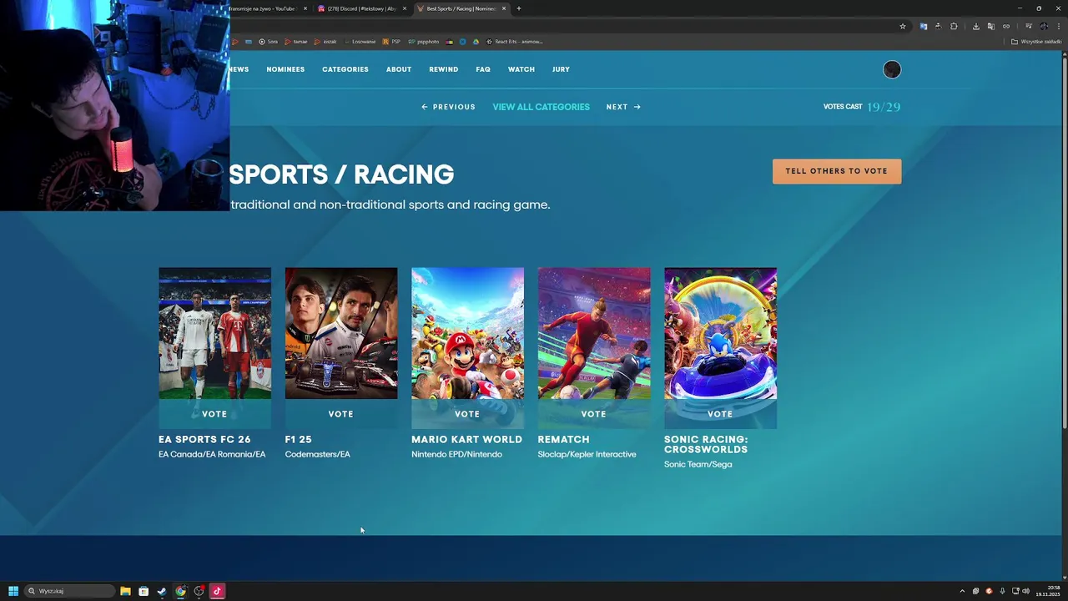The image size is (1068, 601).
Task: Open Google Chrome from the taskbar
Action: click(x=180, y=591)
